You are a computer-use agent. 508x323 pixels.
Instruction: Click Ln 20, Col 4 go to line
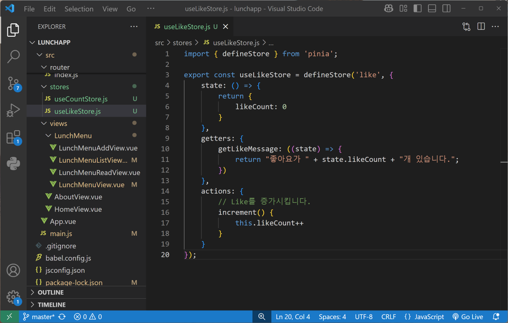[x=293, y=317]
